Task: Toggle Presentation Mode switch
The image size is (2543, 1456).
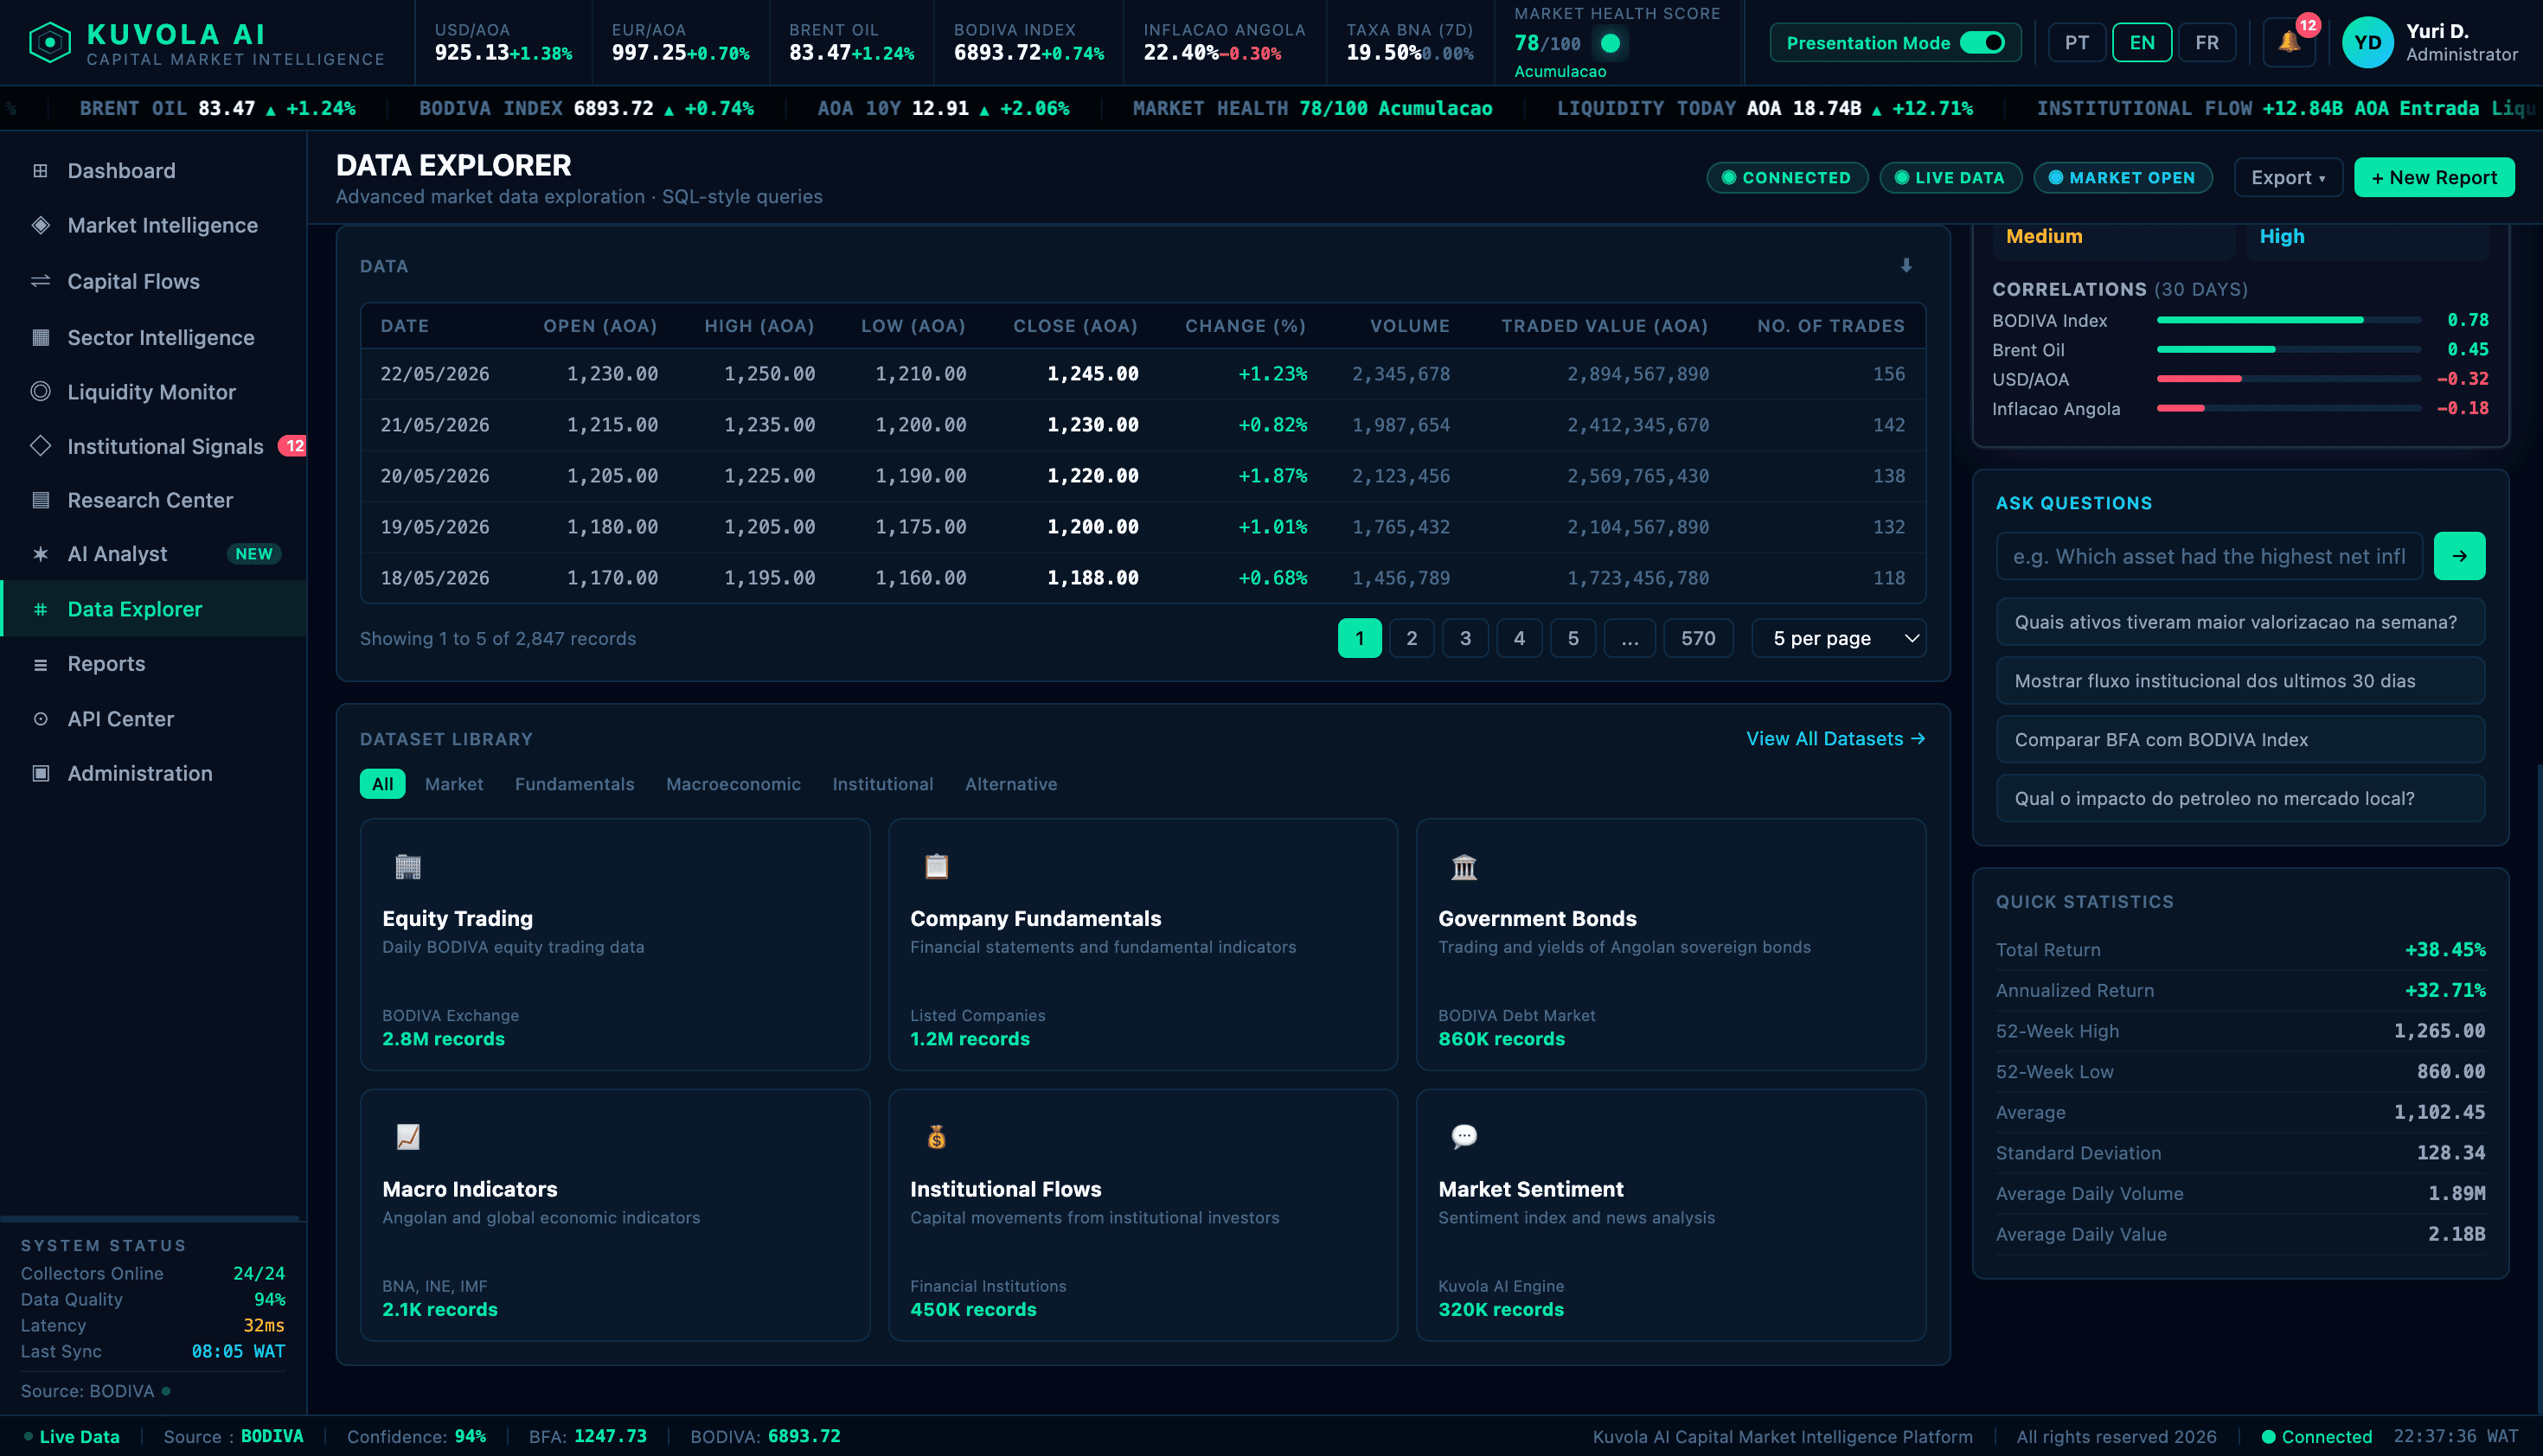Action: (1982, 43)
